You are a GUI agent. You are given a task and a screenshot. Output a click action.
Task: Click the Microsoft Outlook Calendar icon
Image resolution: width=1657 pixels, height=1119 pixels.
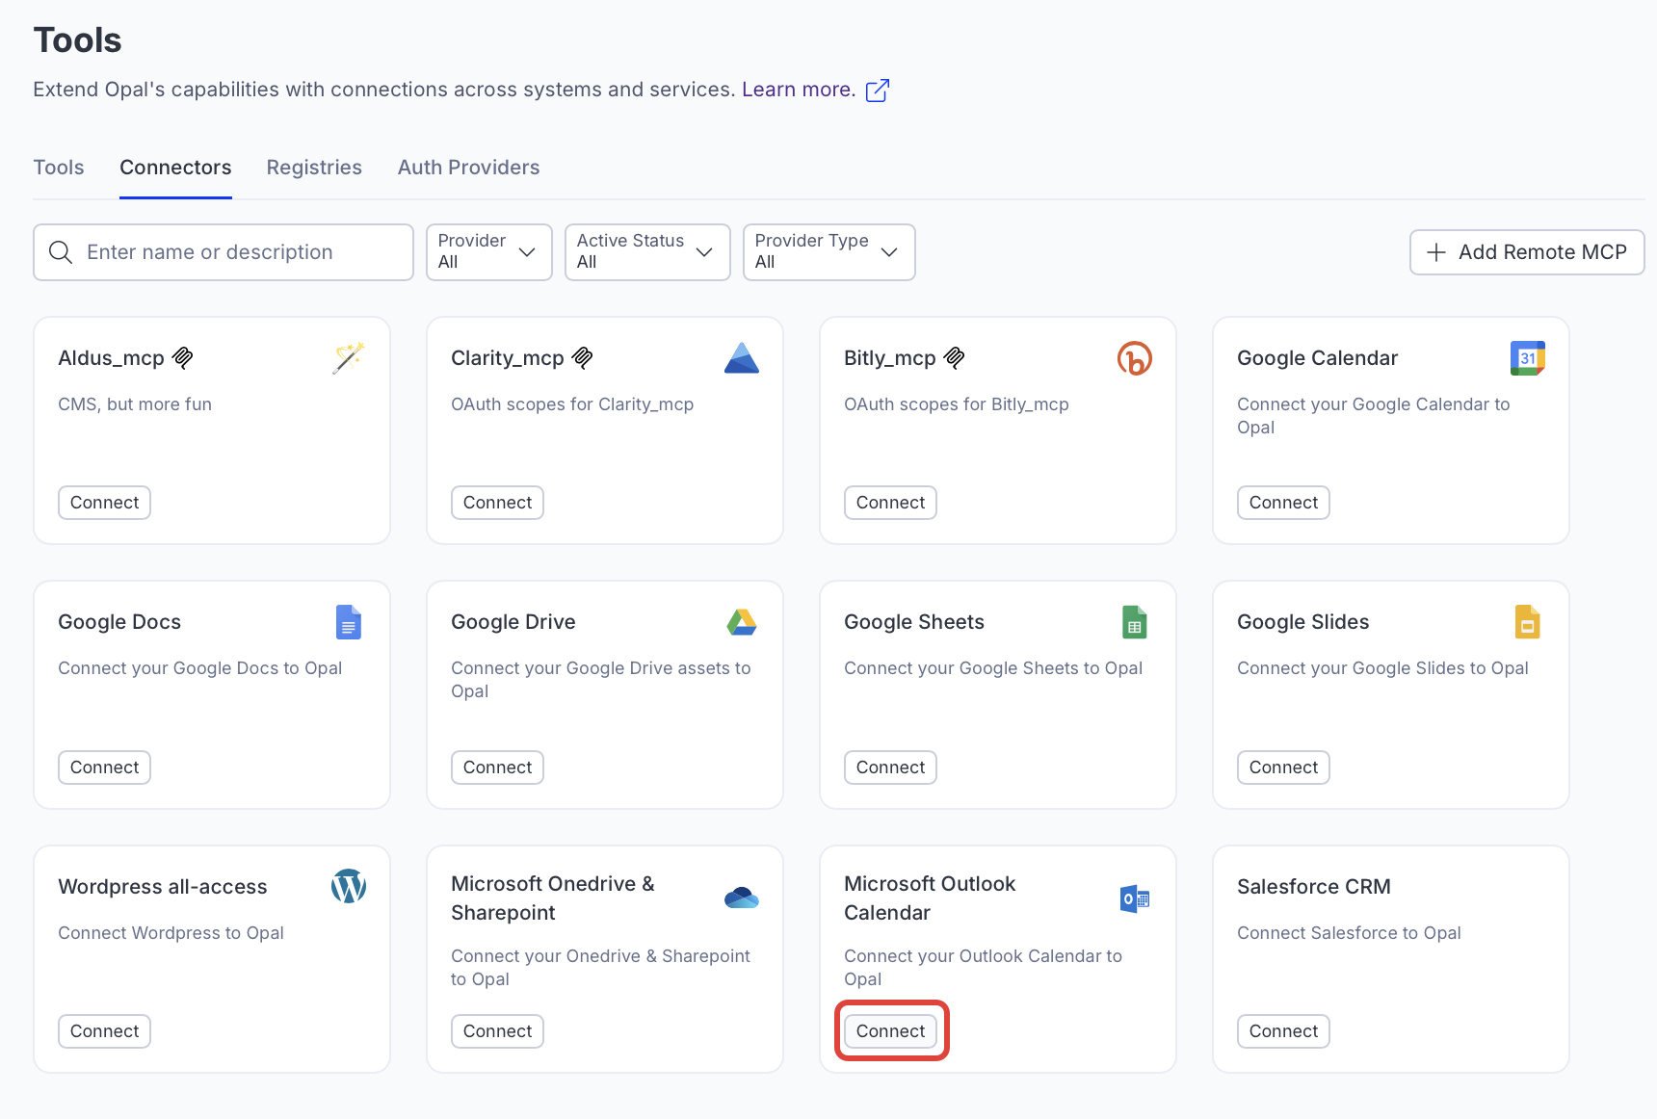coord(1134,898)
